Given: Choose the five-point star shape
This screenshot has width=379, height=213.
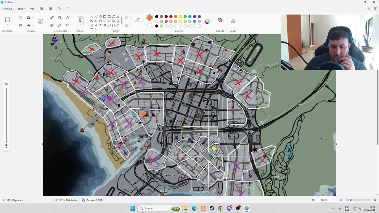Looking at the screenshot, I should coord(100,25).
